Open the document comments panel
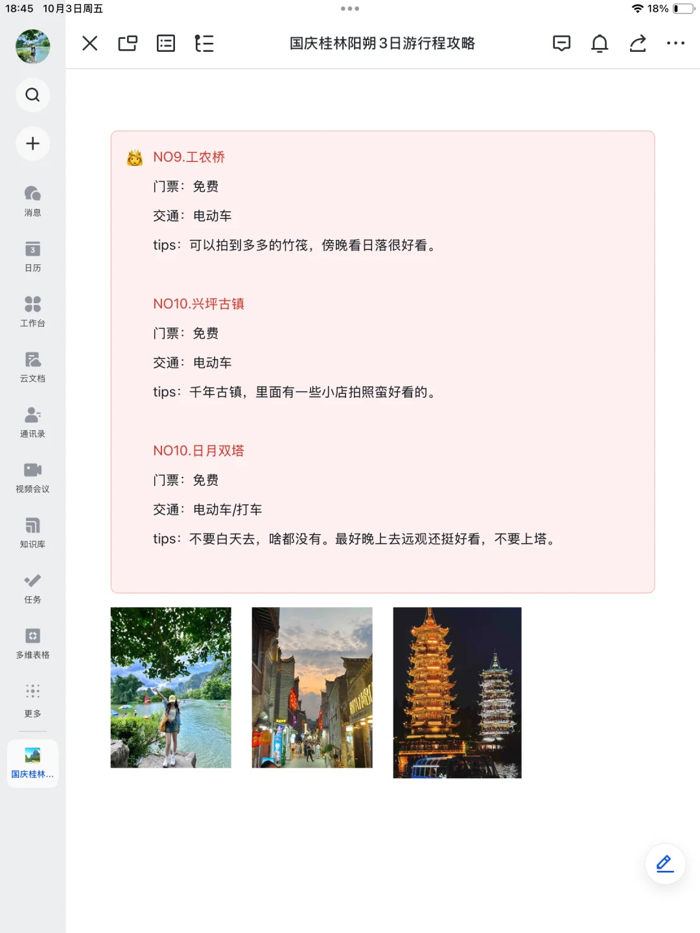 click(x=562, y=43)
